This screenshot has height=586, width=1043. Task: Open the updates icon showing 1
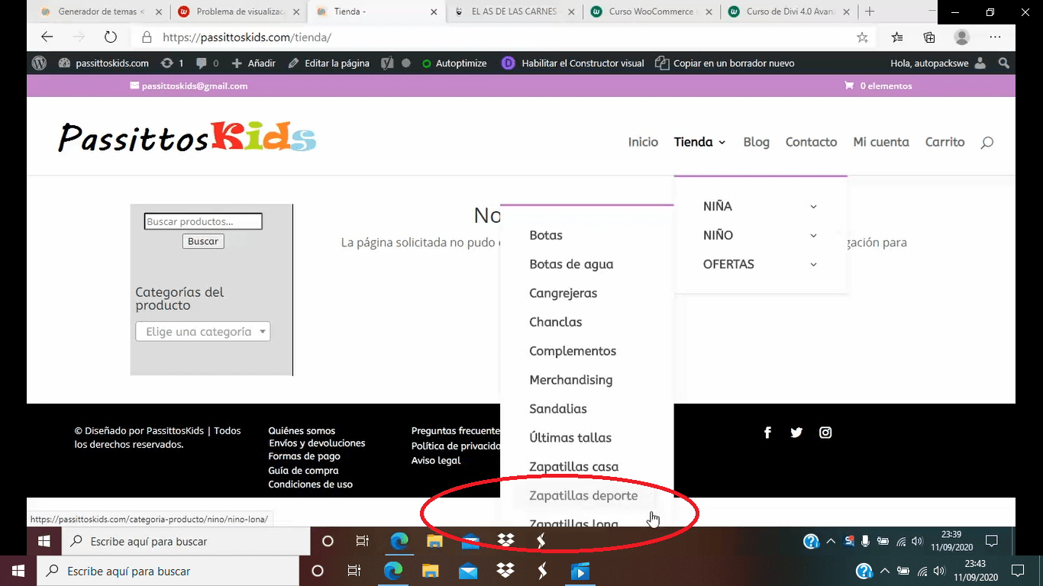pos(172,63)
